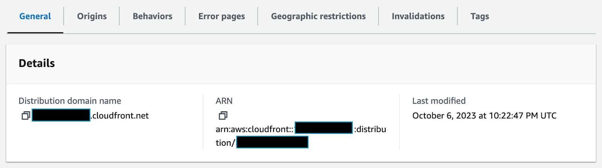Click the October 6, 2023 timestamp
The image size is (602, 168).
point(484,115)
